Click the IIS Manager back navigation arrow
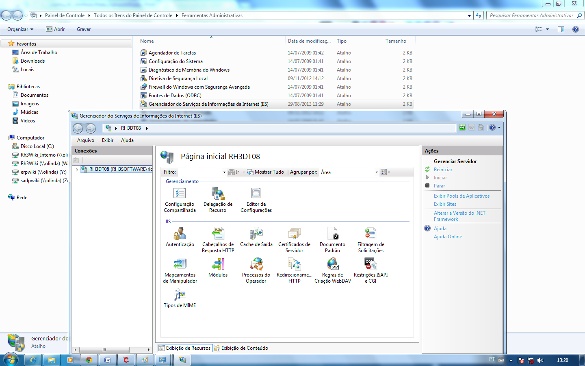The width and height of the screenshot is (585, 366). point(78,129)
